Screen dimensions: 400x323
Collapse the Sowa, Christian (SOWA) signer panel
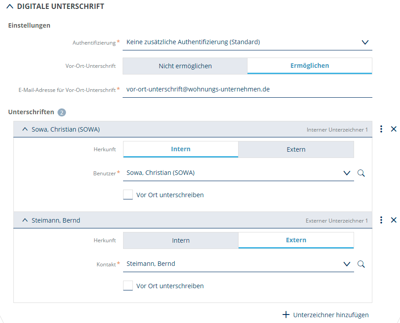tap(25, 129)
